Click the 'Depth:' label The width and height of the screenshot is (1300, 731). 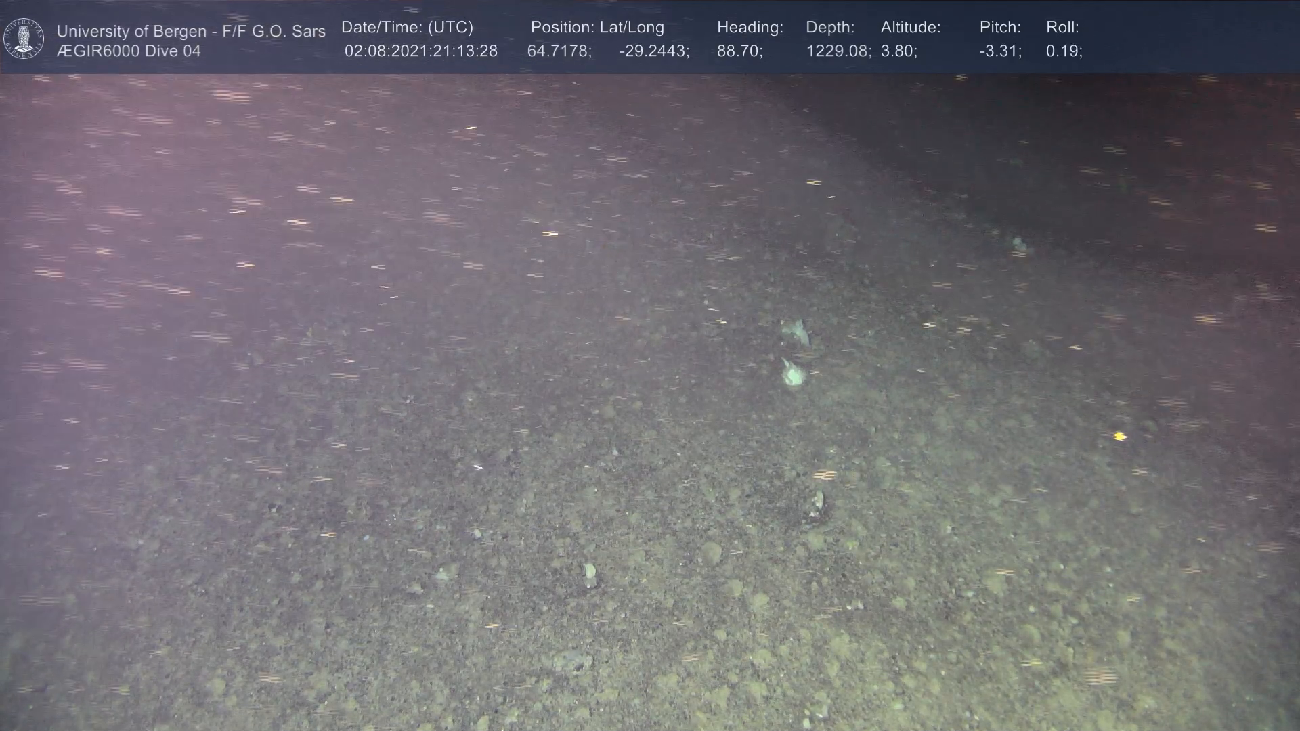click(830, 28)
